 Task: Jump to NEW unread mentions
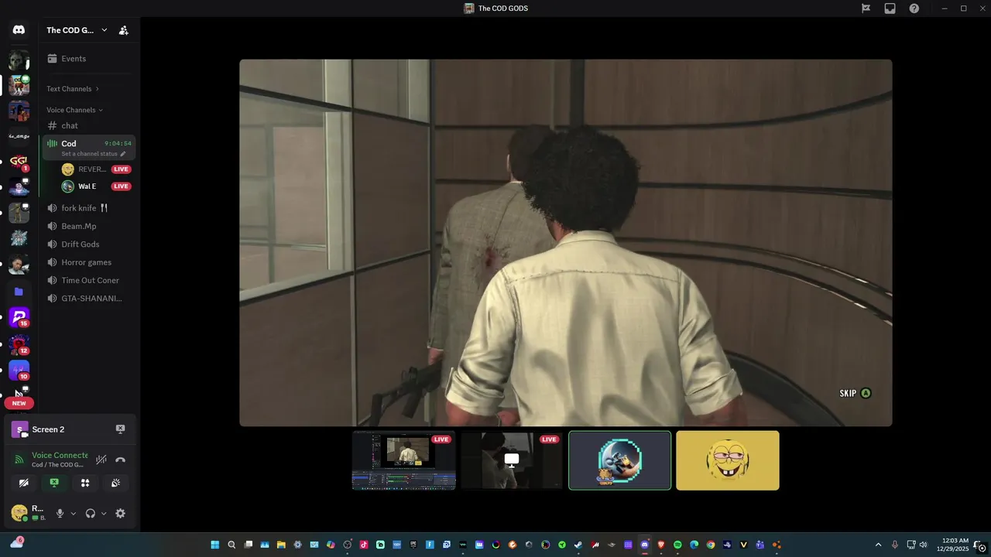pos(19,403)
